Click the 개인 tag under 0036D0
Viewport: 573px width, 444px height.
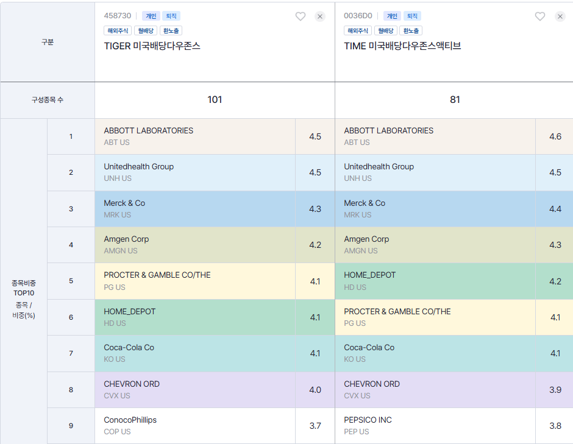click(392, 16)
